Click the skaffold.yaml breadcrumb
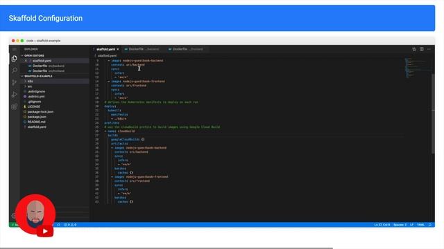444x249 pixels. [107, 55]
